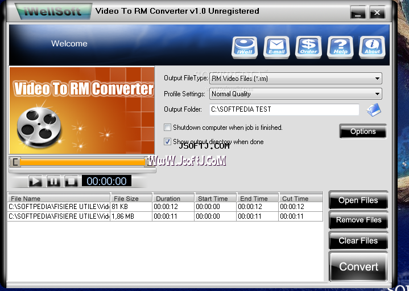409x291 pixels.
Task: Click the E-mail icon
Action: (276, 47)
